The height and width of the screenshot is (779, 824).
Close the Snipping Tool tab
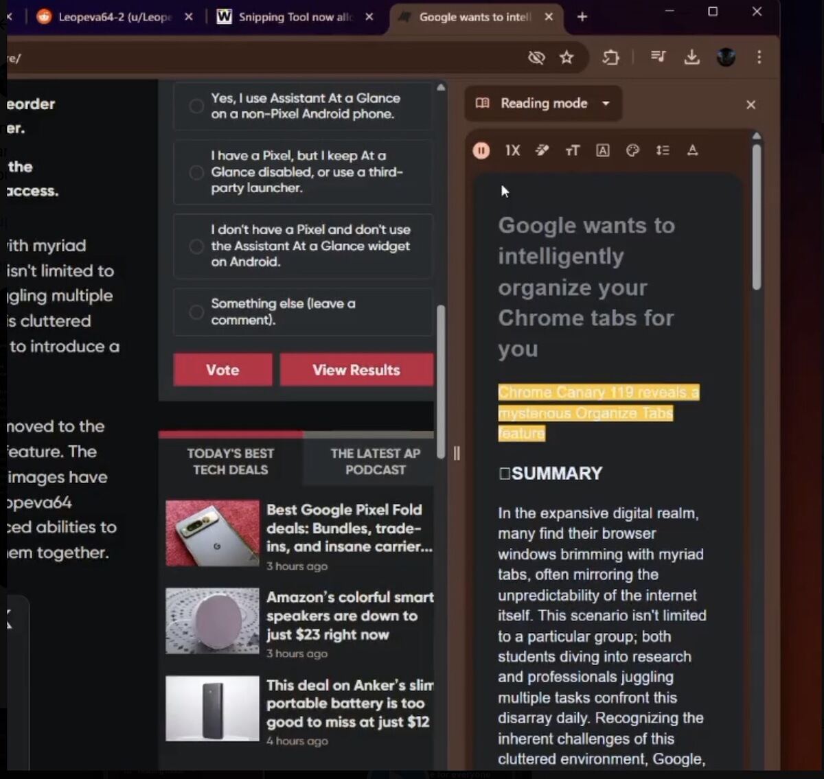click(x=369, y=16)
